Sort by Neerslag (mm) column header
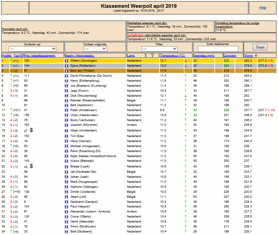Image resolution: width=278 pixels, height=235 pixels. tap(204, 56)
